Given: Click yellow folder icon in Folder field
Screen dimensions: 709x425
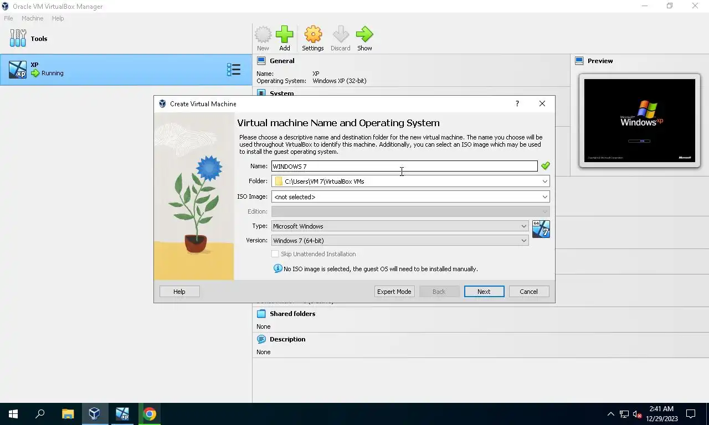Looking at the screenshot, I should click(279, 182).
